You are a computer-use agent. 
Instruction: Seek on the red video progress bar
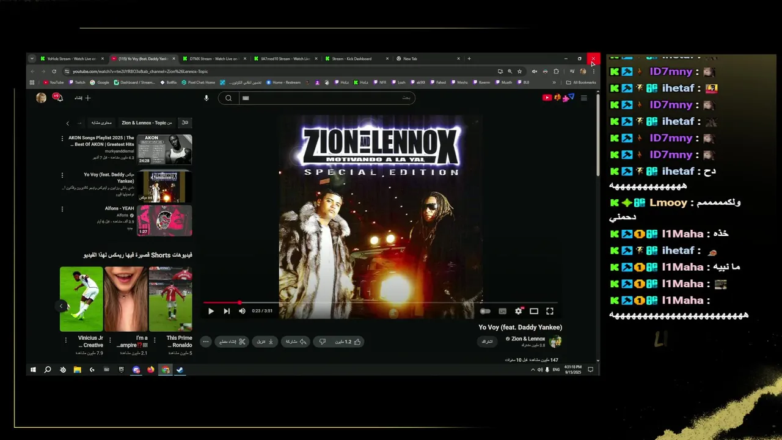(x=380, y=302)
